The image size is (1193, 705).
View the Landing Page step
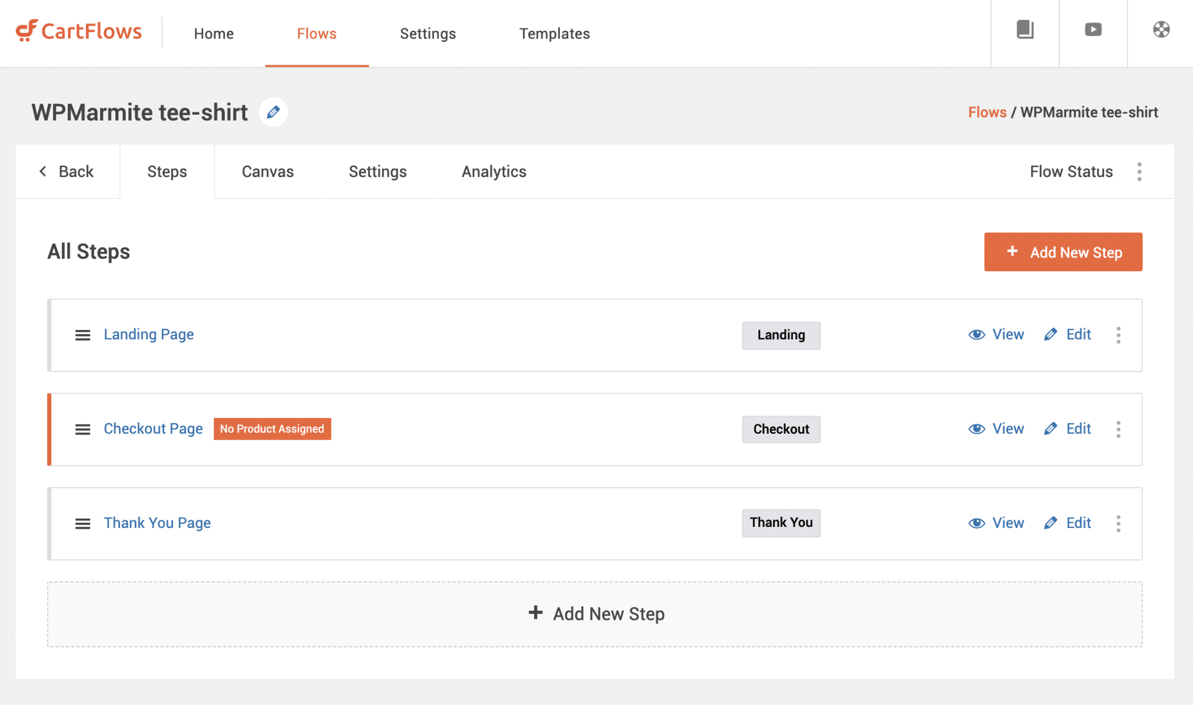click(996, 335)
